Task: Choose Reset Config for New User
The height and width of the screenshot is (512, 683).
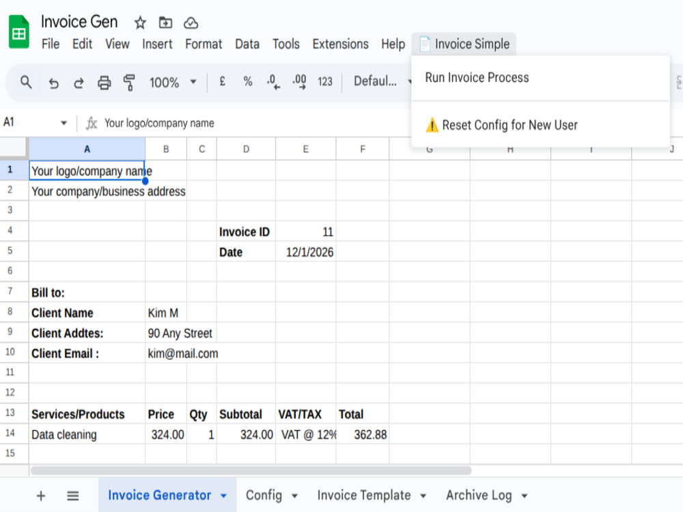Action: tap(540, 125)
